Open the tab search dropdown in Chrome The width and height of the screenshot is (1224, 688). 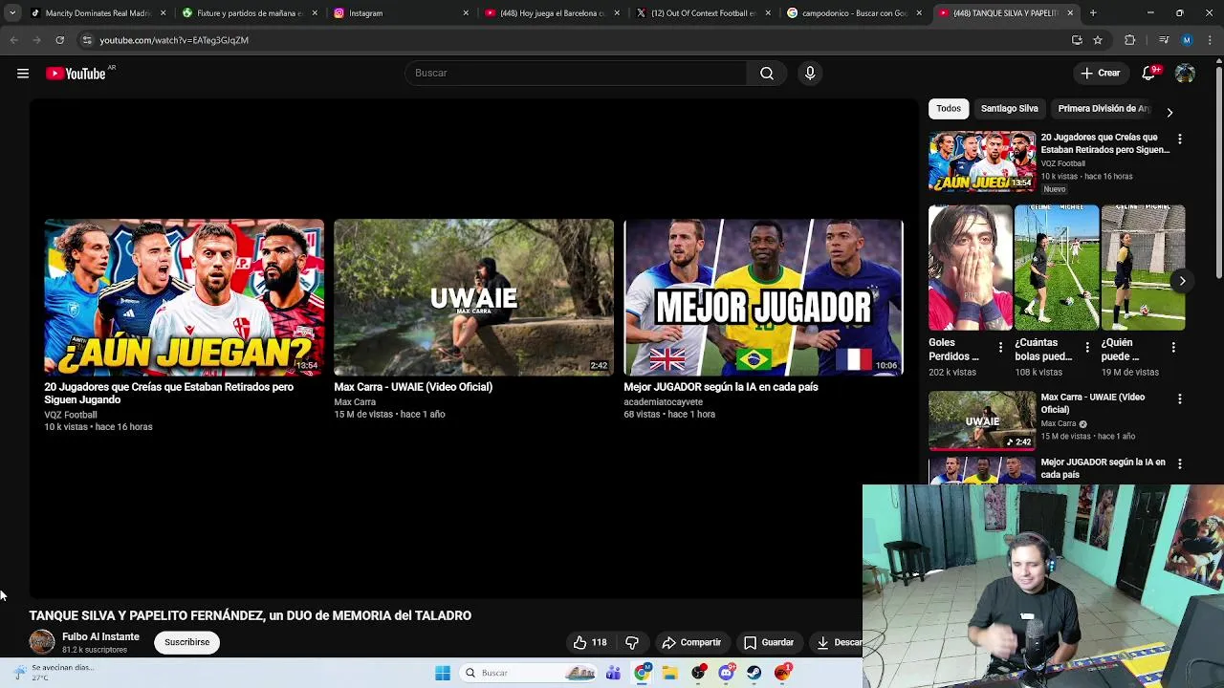pyautogui.click(x=12, y=13)
